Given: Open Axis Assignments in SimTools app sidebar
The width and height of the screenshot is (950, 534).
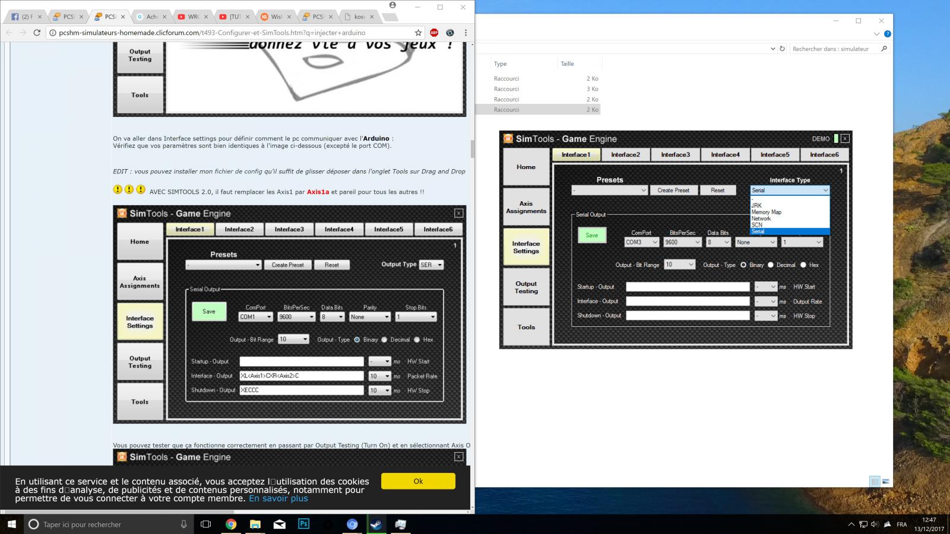Looking at the screenshot, I should [x=526, y=207].
